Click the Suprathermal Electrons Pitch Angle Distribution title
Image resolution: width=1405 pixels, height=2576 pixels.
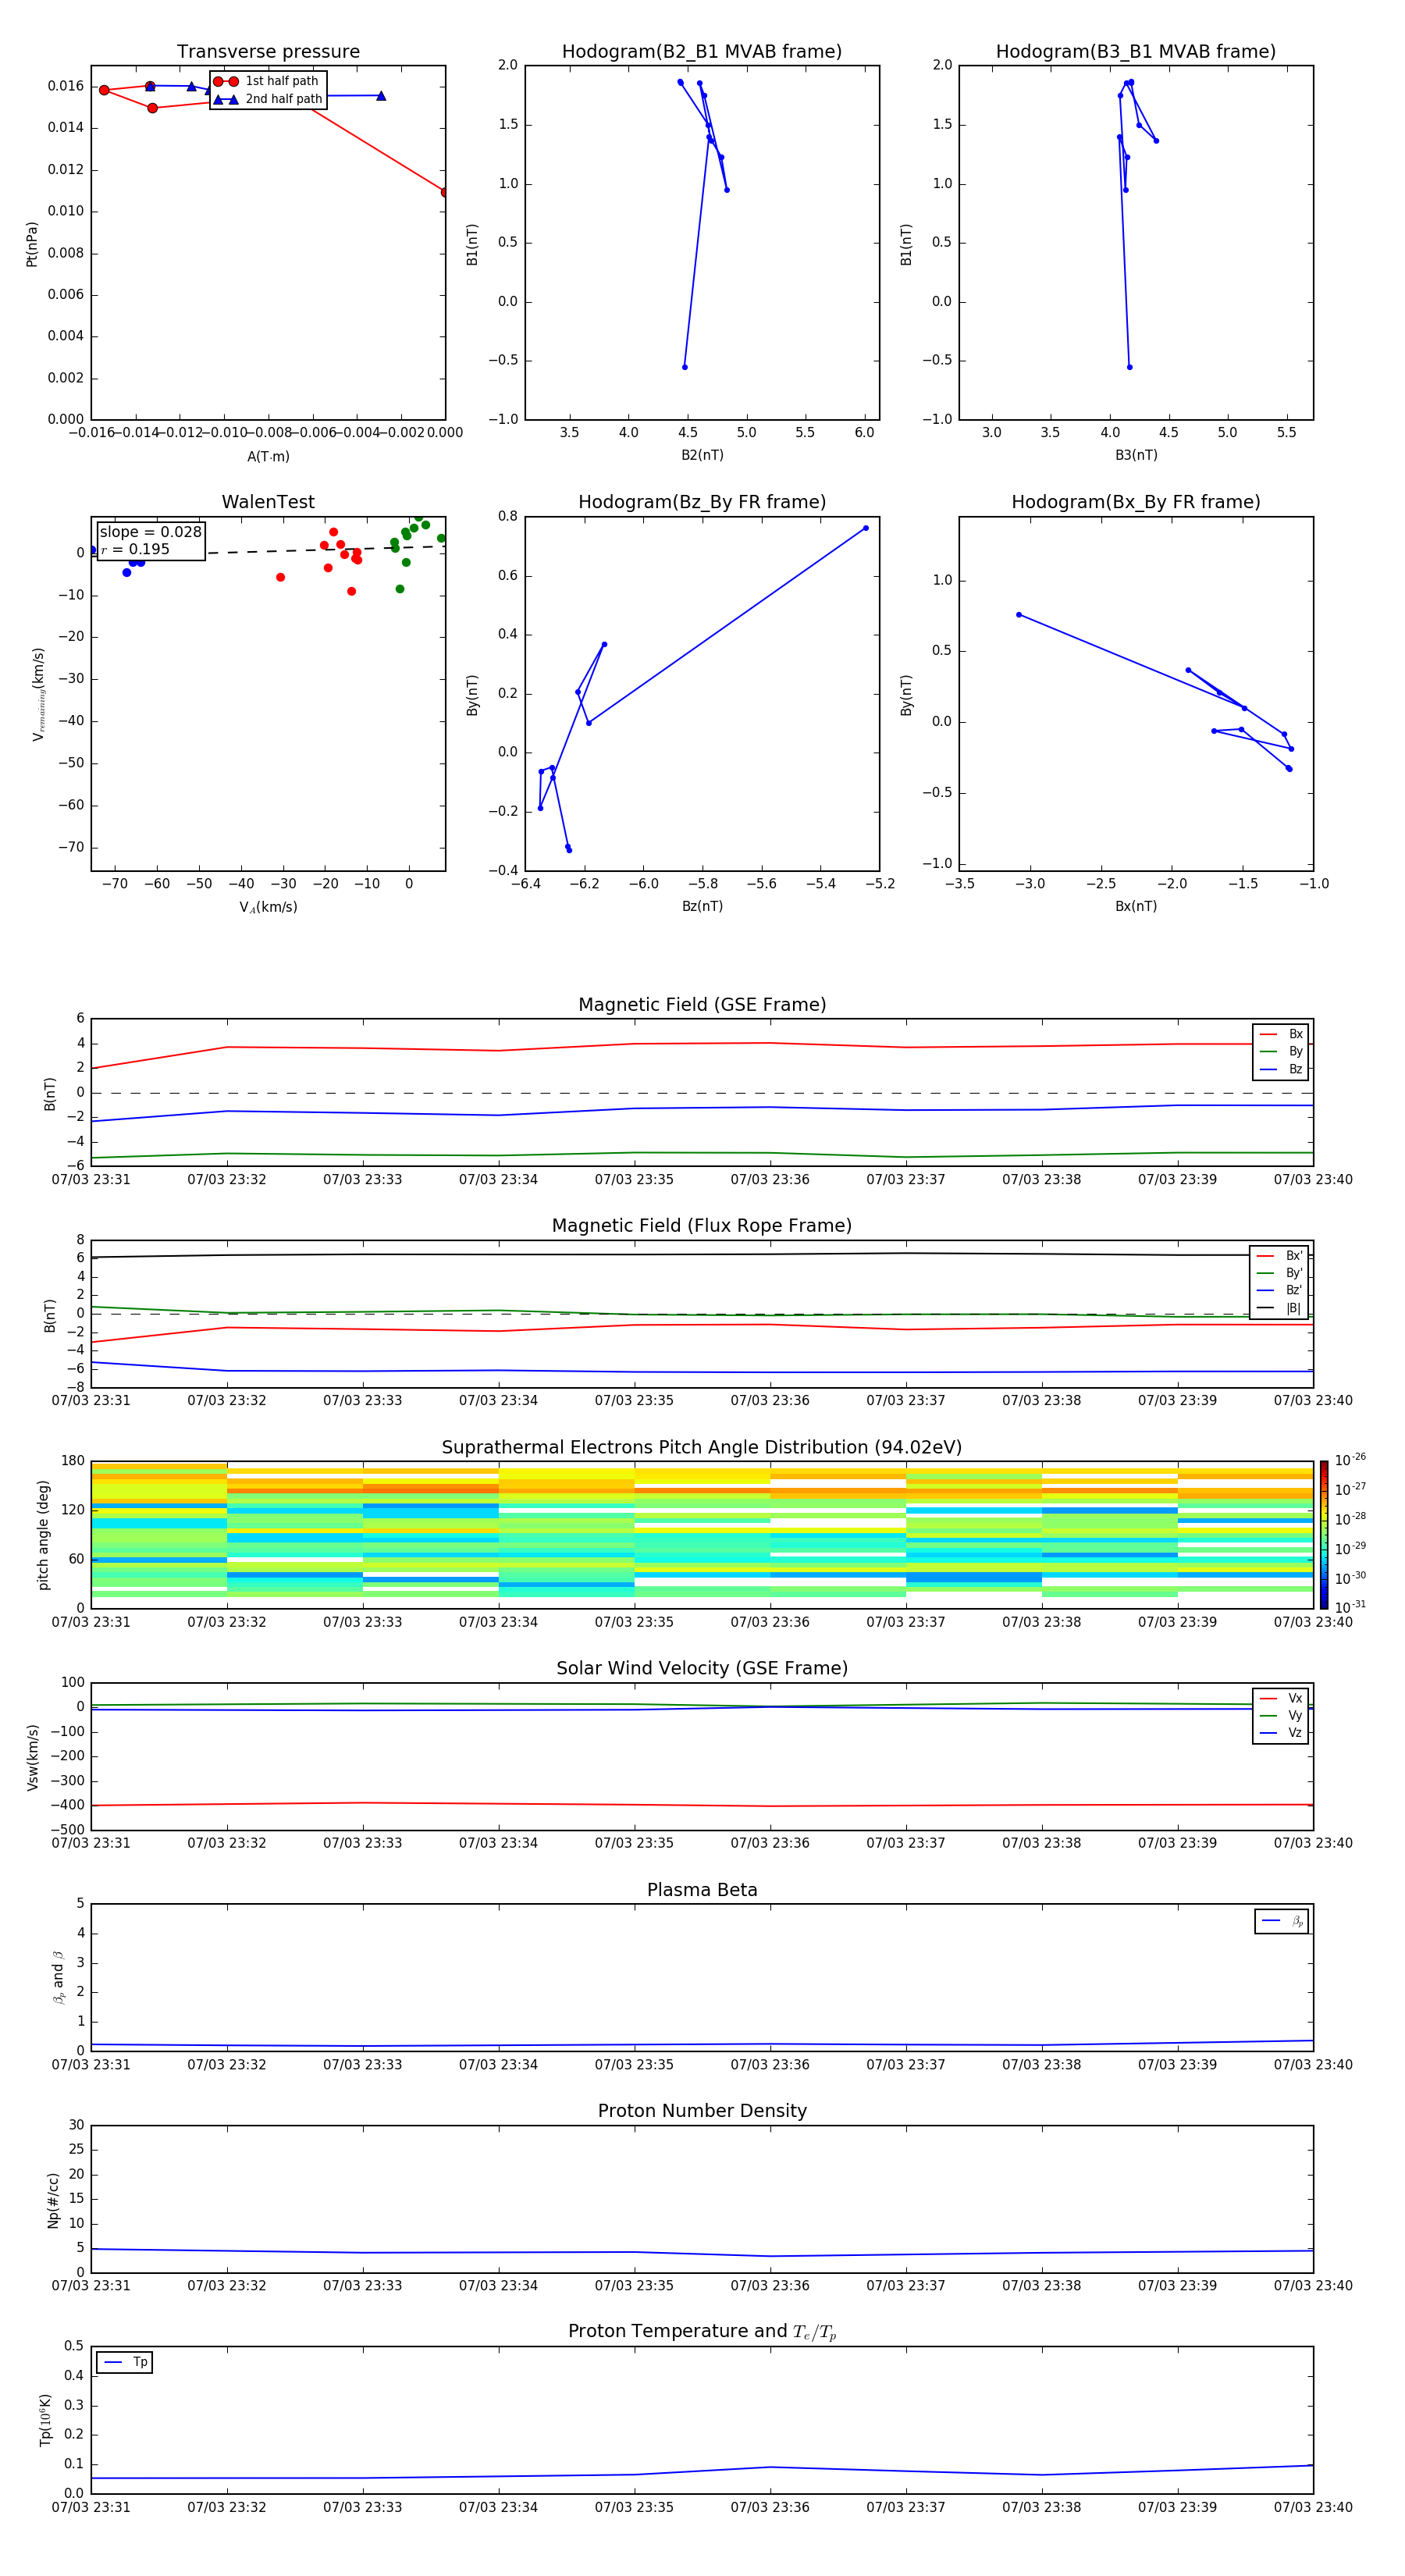coord(702,1448)
